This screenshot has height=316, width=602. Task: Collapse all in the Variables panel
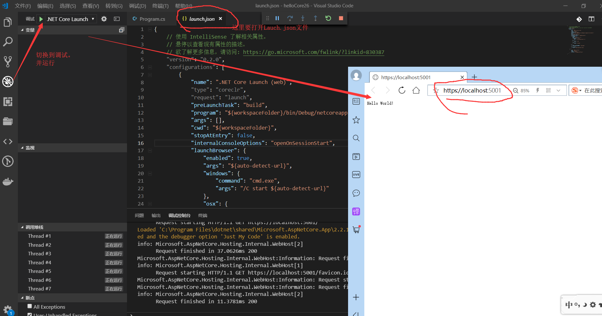(122, 30)
